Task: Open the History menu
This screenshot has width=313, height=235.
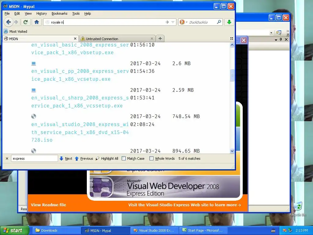Action: click(x=42, y=13)
